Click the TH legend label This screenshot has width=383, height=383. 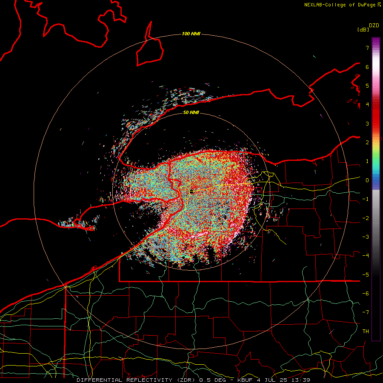[x=366, y=332]
